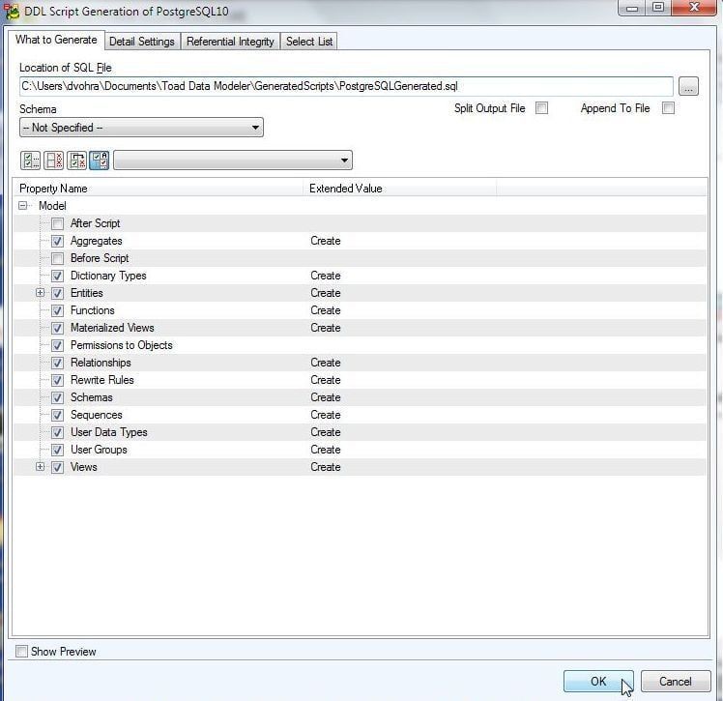
Task: Switch to the Detail Settings tab
Action: [x=142, y=42]
